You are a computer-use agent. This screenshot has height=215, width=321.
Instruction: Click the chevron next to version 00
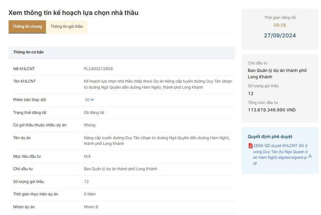pyautogui.click(x=92, y=100)
